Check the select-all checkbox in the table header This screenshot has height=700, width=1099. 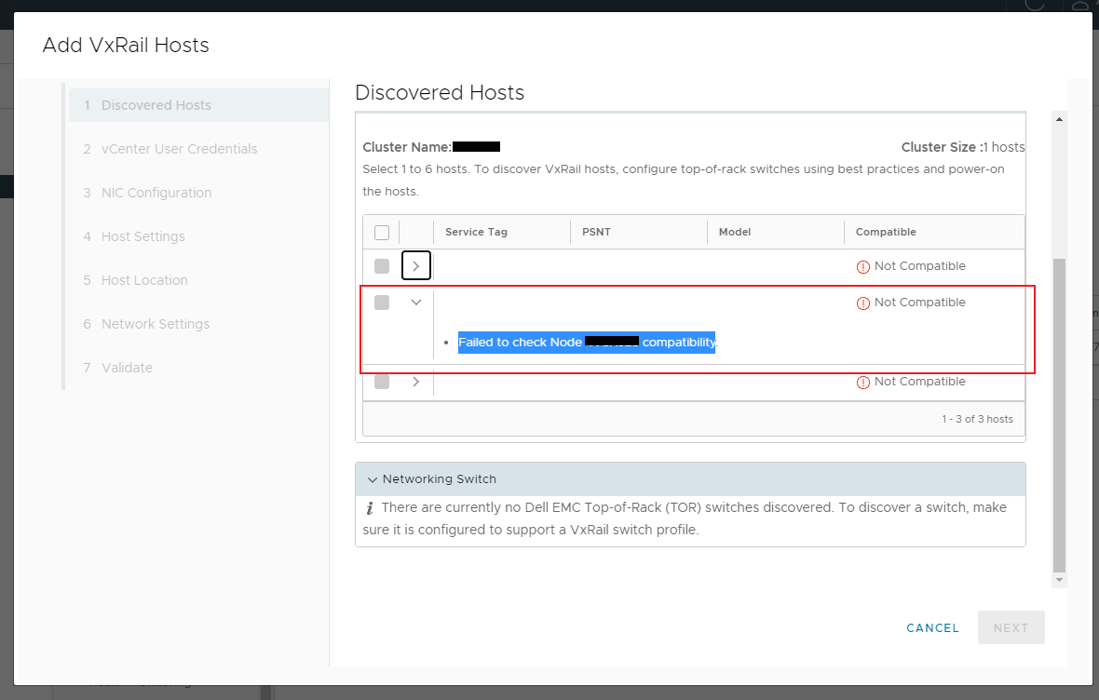381,232
